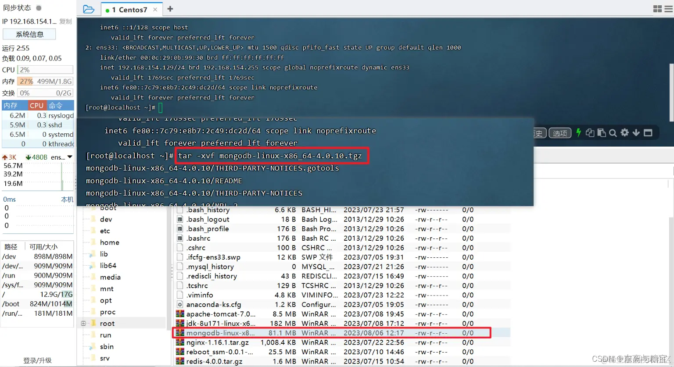Click the CPU usage 2% bar
The height and width of the screenshot is (367, 674).
click(45, 70)
